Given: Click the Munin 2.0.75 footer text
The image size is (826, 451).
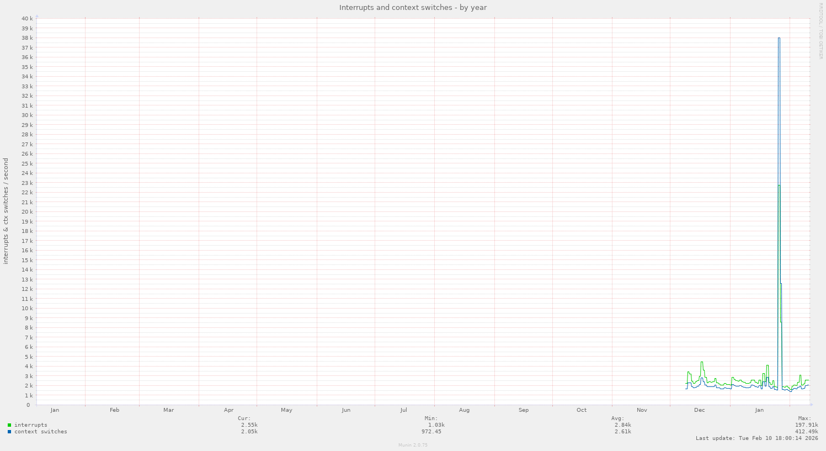Looking at the screenshot, I should [x=413, y=445].
